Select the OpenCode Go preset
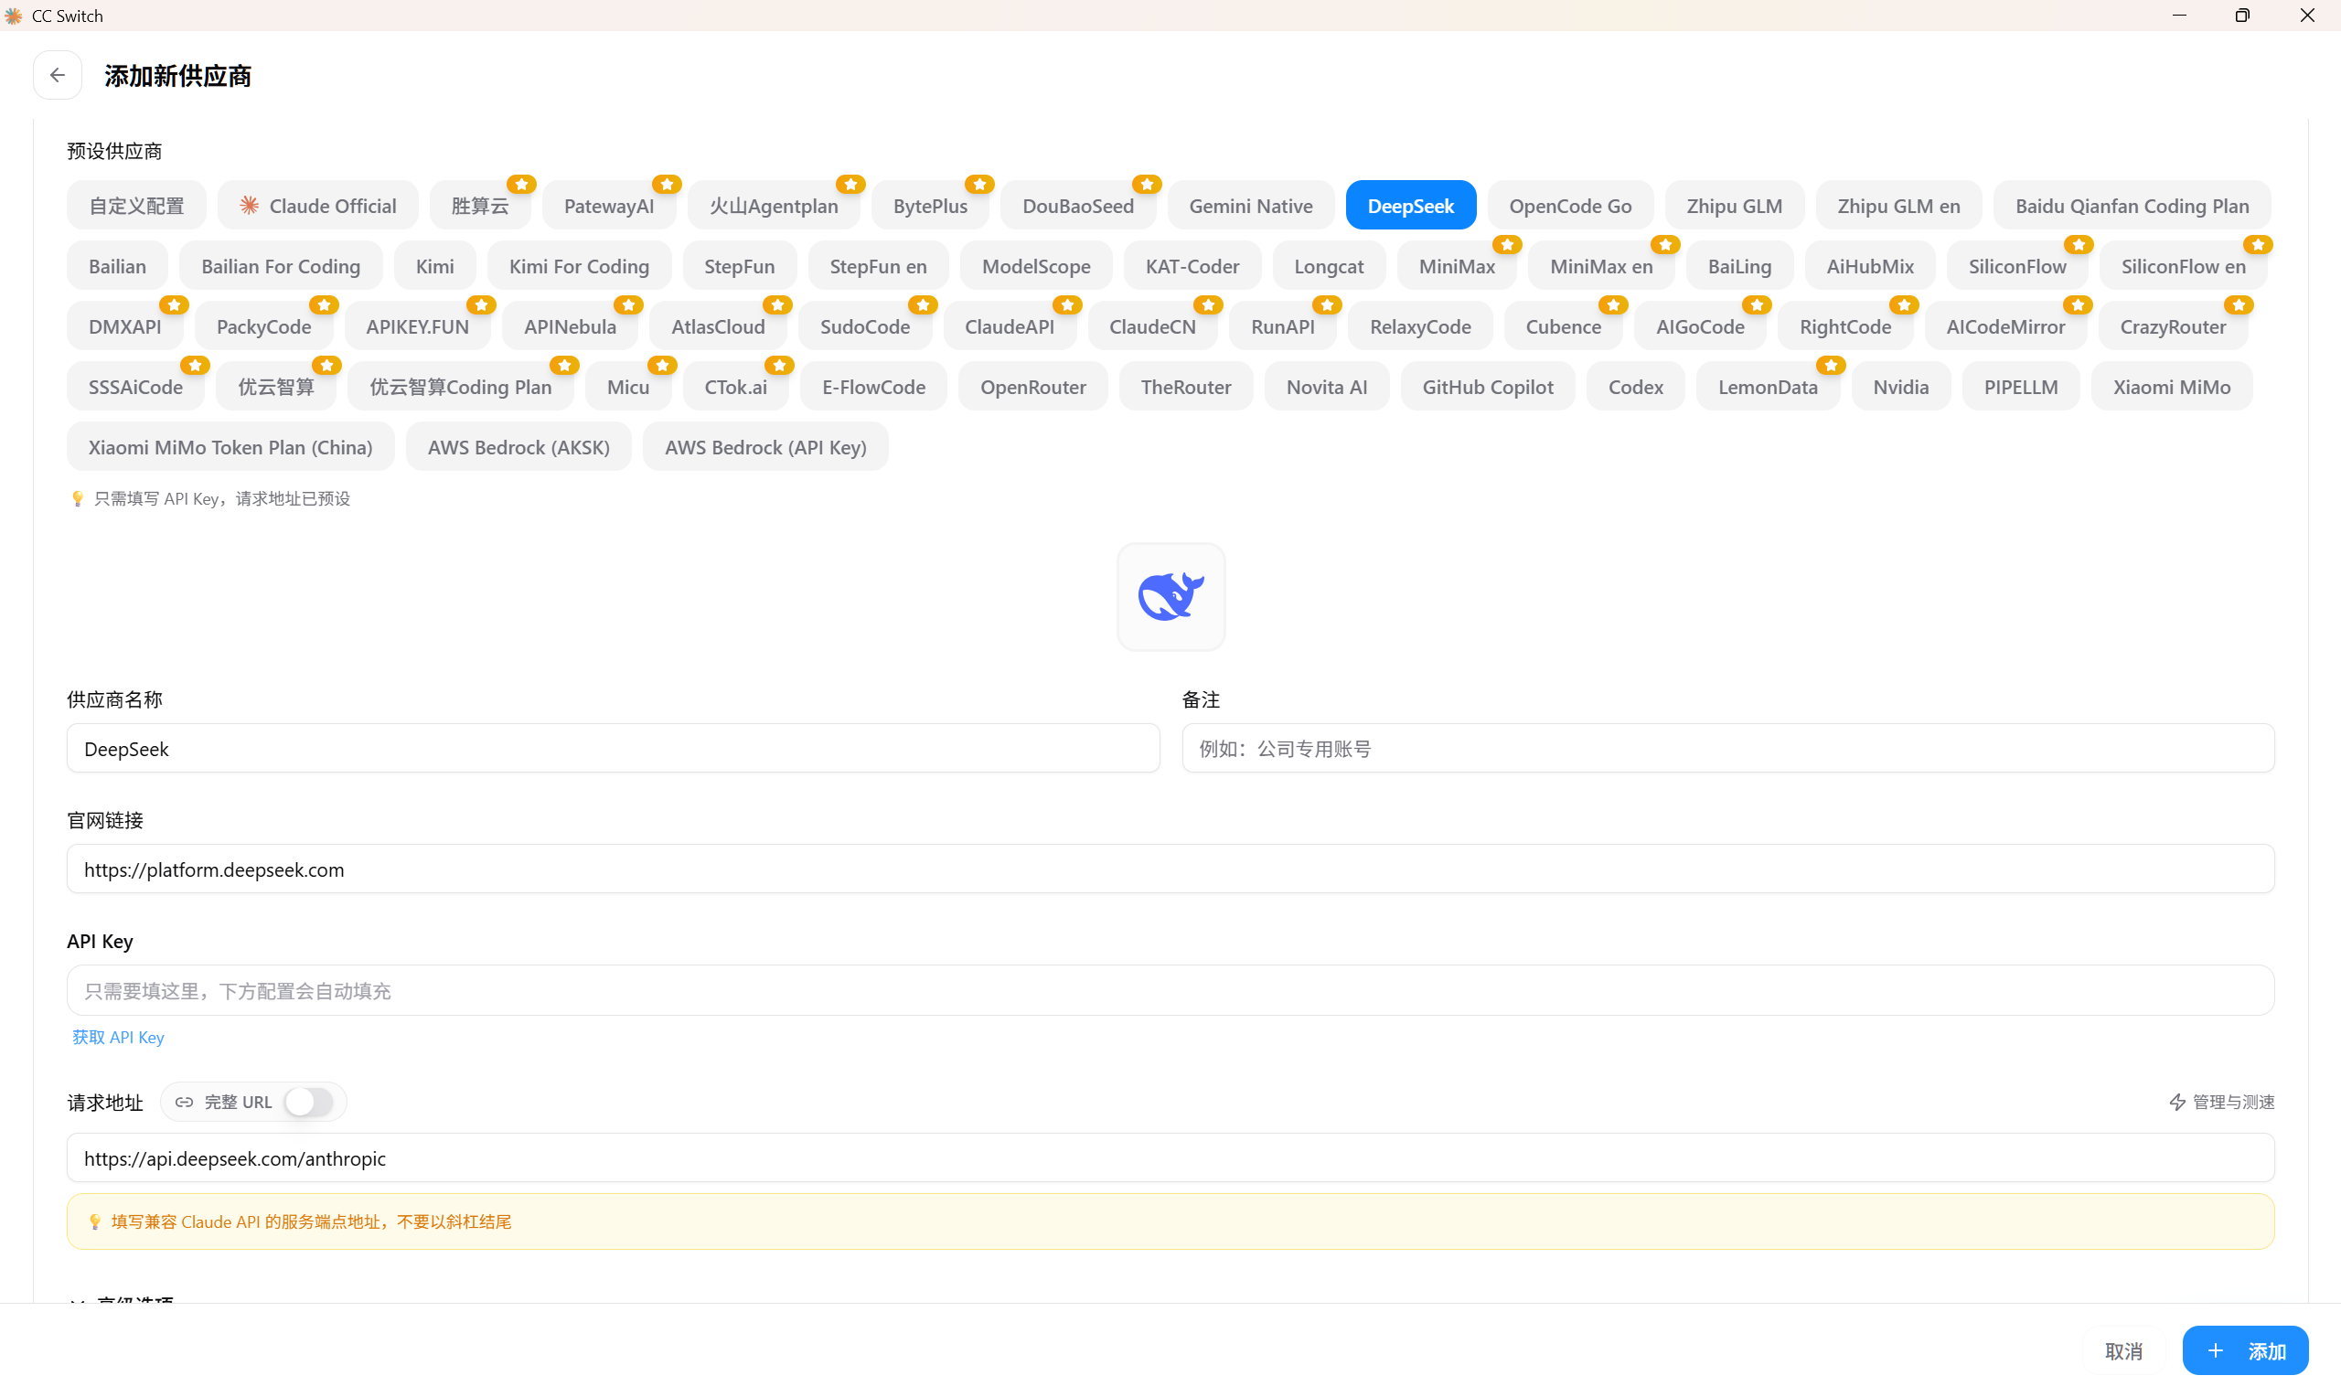Screen dimensions: 2341x1397 point(1571,205)
